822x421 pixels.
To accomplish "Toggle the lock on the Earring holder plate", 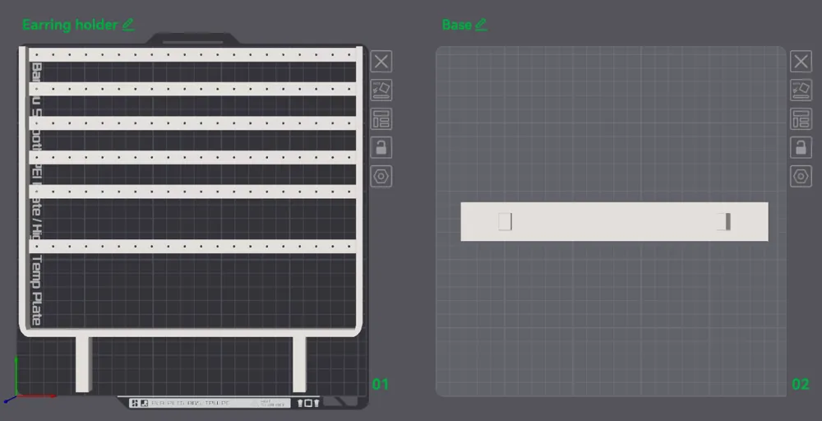I will point(381,147).
